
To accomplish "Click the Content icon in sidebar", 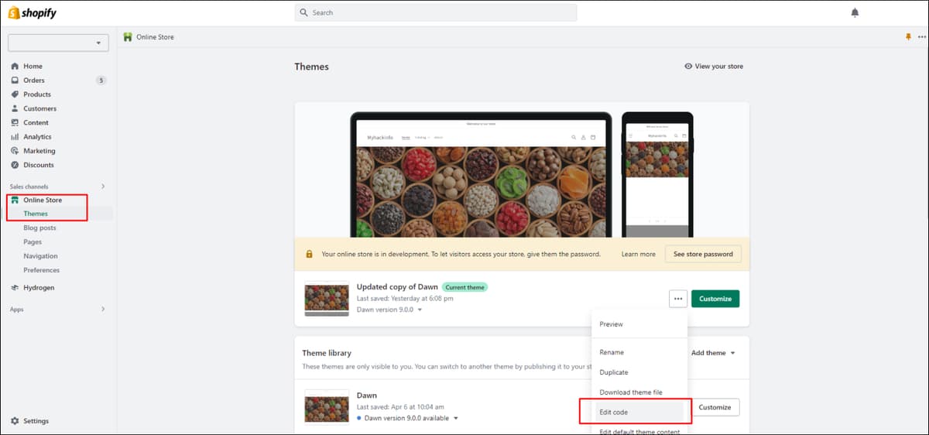I will 15,122.
